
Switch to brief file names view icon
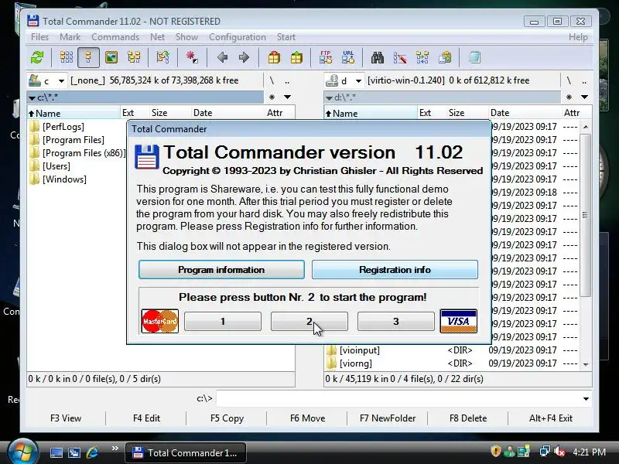(67, 57)
